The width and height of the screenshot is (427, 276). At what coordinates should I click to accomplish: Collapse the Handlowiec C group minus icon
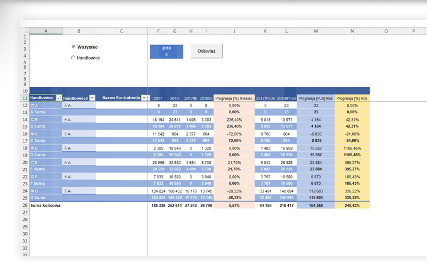tap(32, 134)
